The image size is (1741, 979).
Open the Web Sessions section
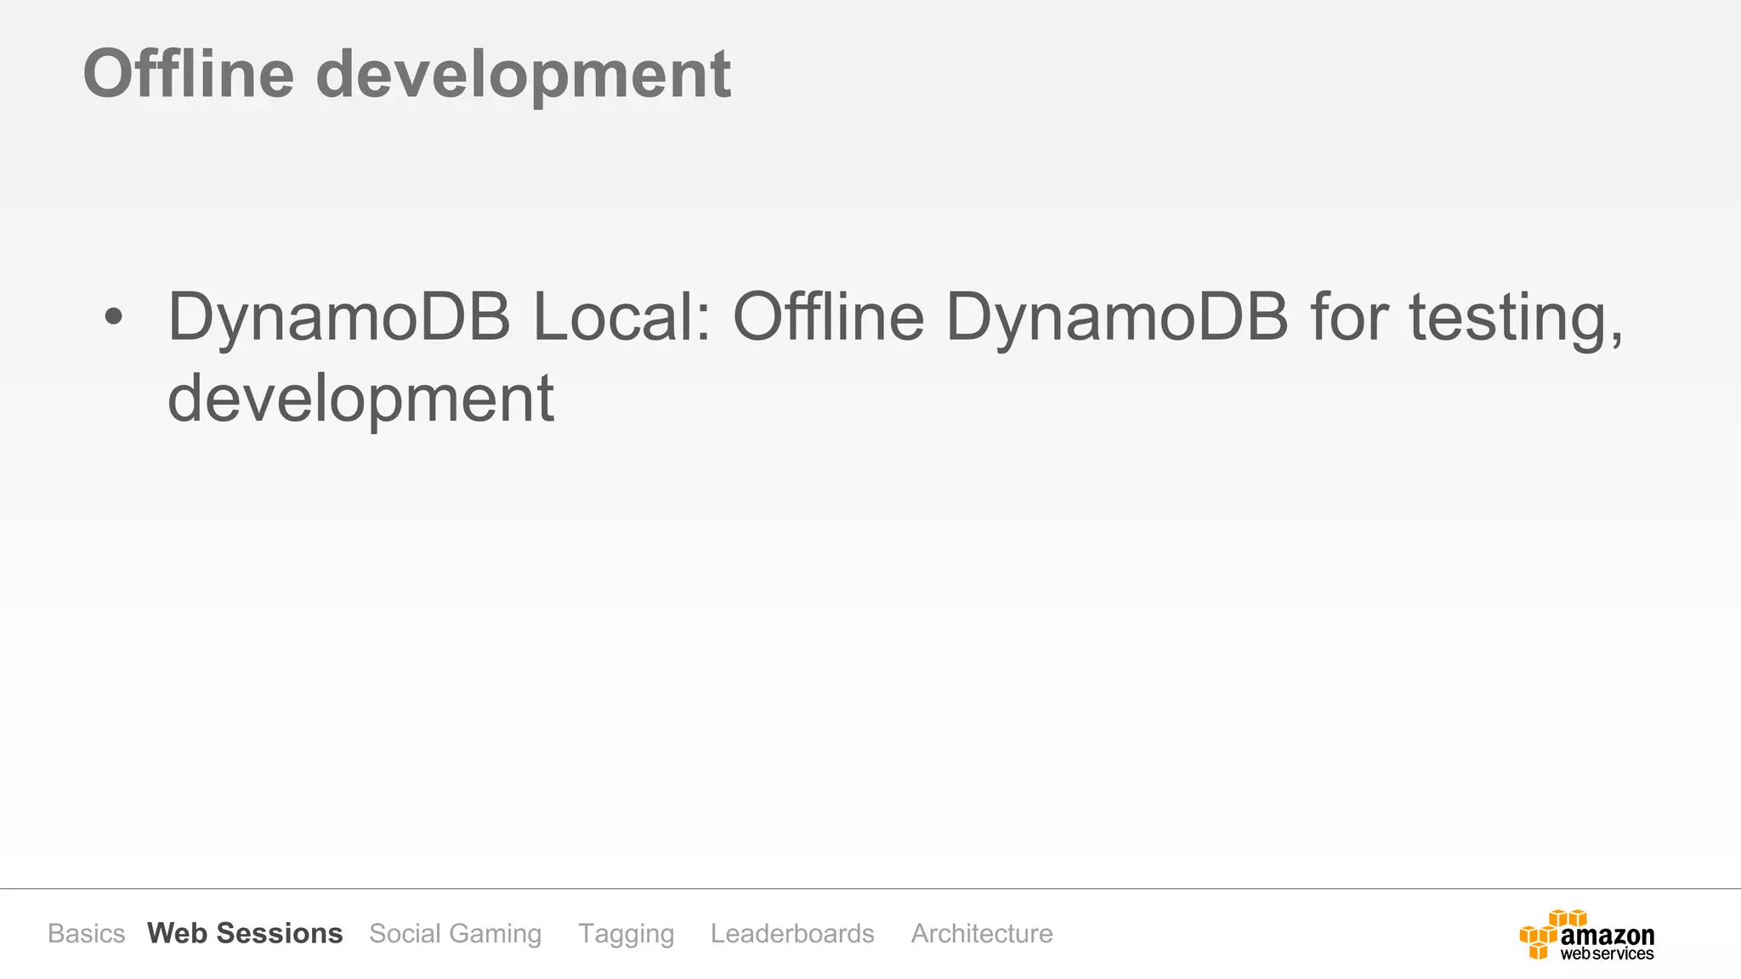245,933
